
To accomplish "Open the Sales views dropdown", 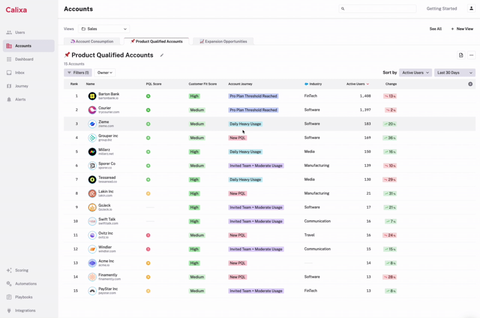I will tap(104, 29).
